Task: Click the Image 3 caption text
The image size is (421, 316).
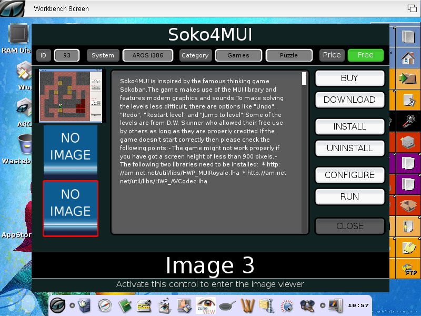Action: (210, 265)
